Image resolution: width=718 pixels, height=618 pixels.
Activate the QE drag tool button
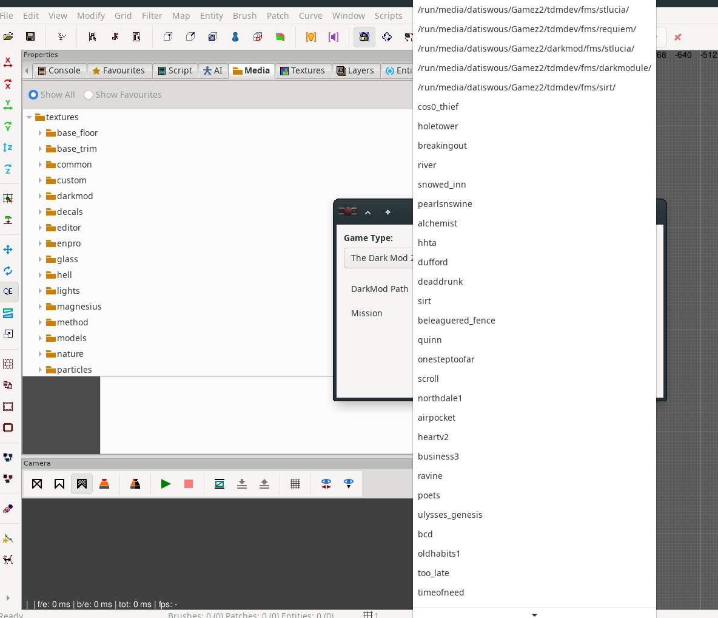(x=8, y=291)
